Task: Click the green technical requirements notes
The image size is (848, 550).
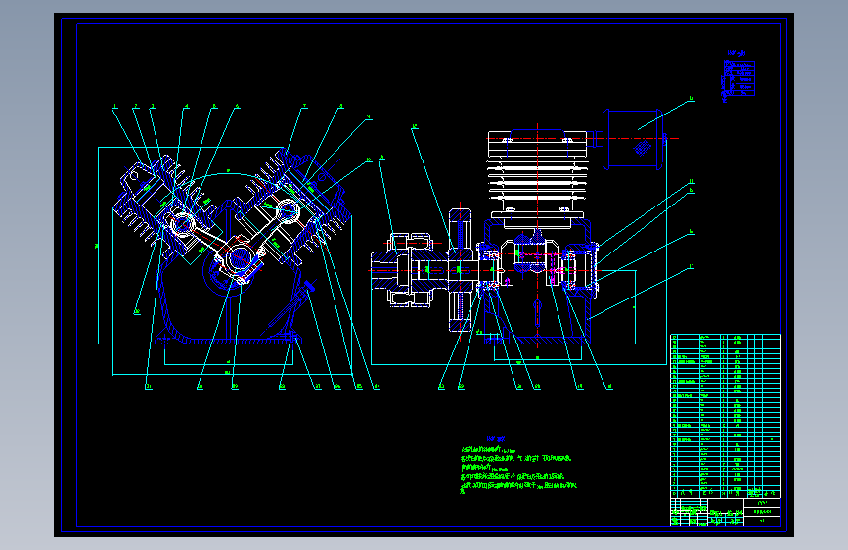Action: [517, 470]
